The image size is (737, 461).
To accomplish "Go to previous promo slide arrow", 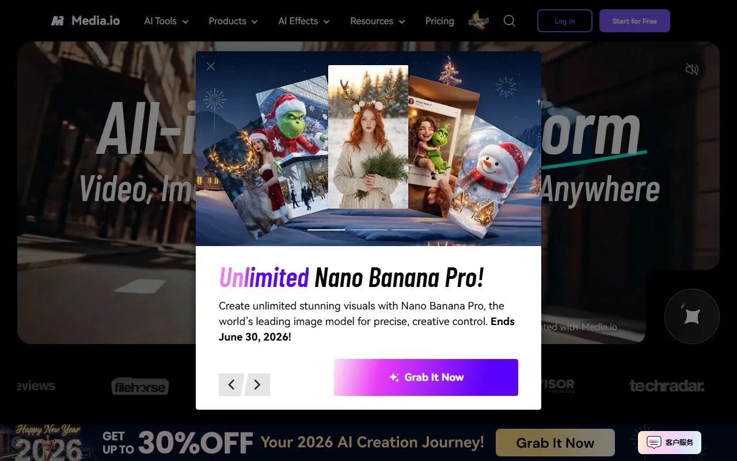I will coord(231,384).
